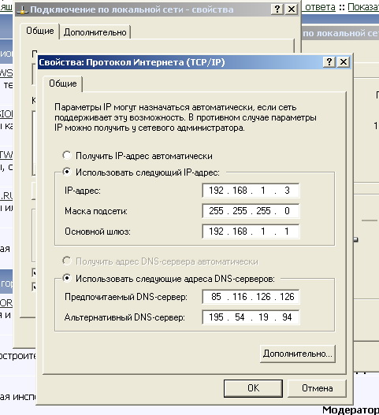Image resolution: width=379 pixels, height=415 pixels.
Task: Click the network connection icon in the title bar
Action: [x=23, y=9]
